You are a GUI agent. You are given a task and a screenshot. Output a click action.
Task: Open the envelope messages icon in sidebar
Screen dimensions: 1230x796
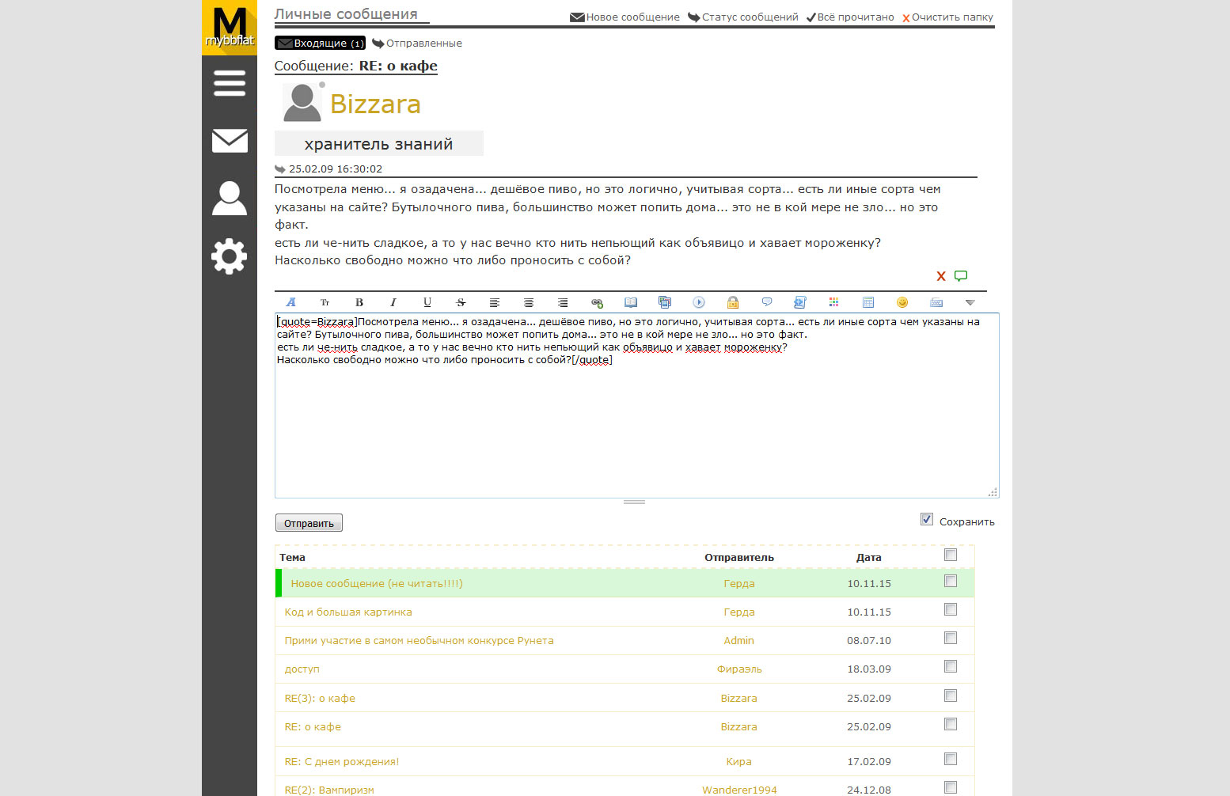click(230, 141)
